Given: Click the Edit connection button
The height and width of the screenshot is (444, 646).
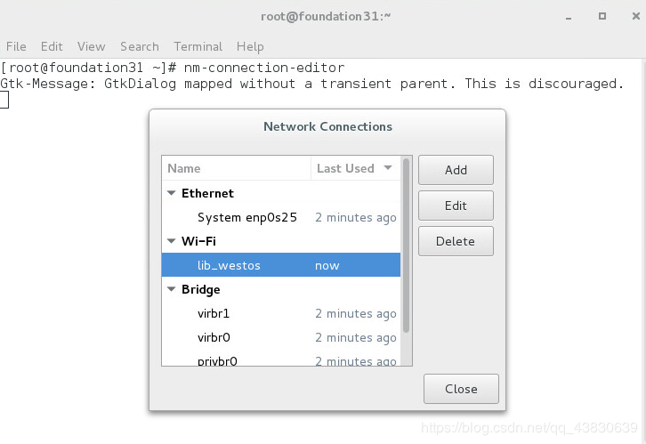Looking at the screenshot, I should [x=456, y=206].
